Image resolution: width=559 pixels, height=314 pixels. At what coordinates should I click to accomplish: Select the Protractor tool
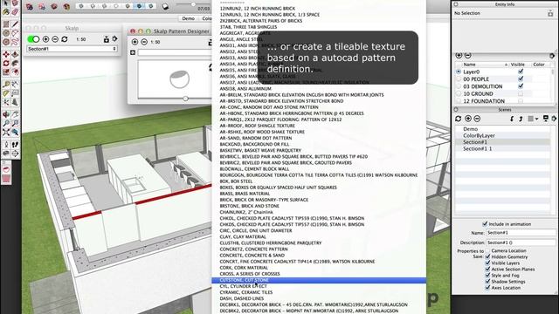[x=6, y=93]
